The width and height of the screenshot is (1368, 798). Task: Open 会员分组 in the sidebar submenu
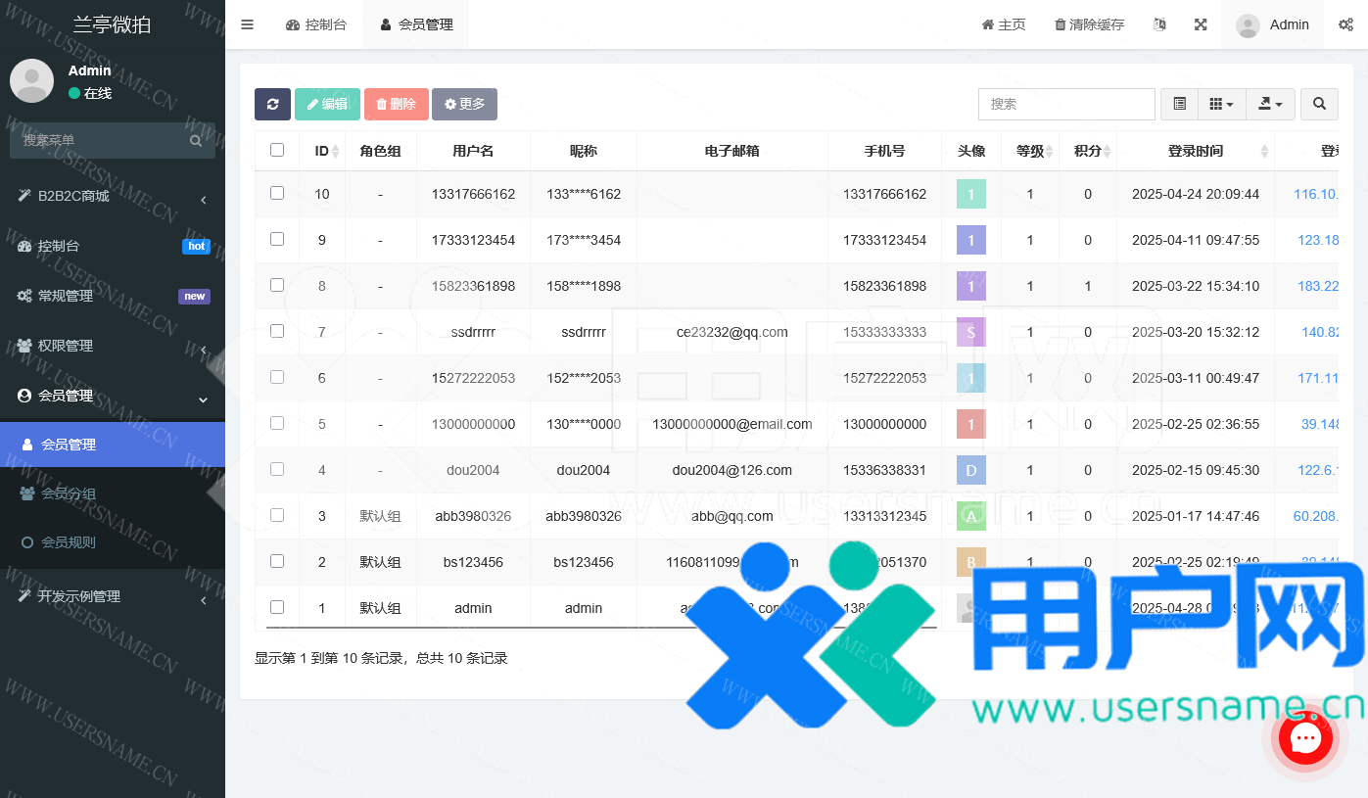pyautogui.click(x=113, y=493)
